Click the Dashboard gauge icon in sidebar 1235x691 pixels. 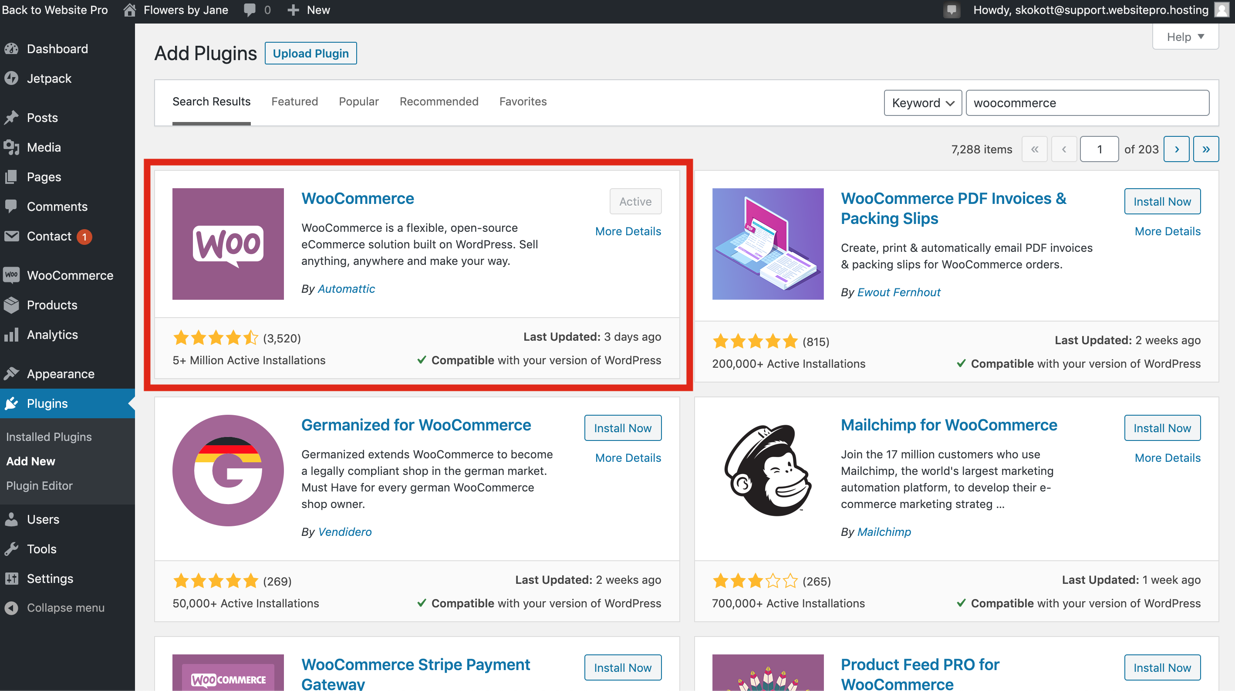click(11, 49)
